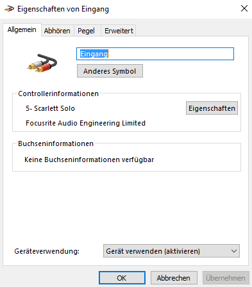The width and height of the screenshot is (252, 287).
Task: Click the Geräteverwendung label
Action: click(47, 251)
